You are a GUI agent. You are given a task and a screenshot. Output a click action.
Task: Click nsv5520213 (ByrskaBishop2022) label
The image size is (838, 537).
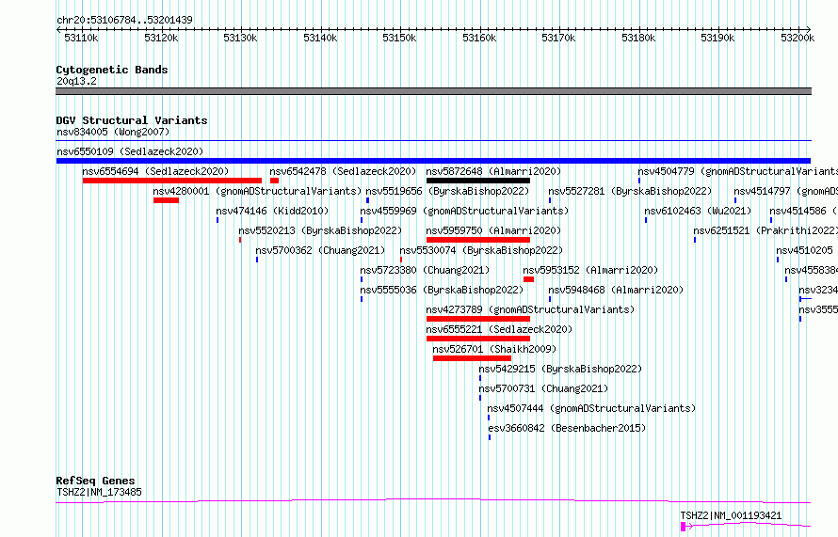[x=320, y=230]
